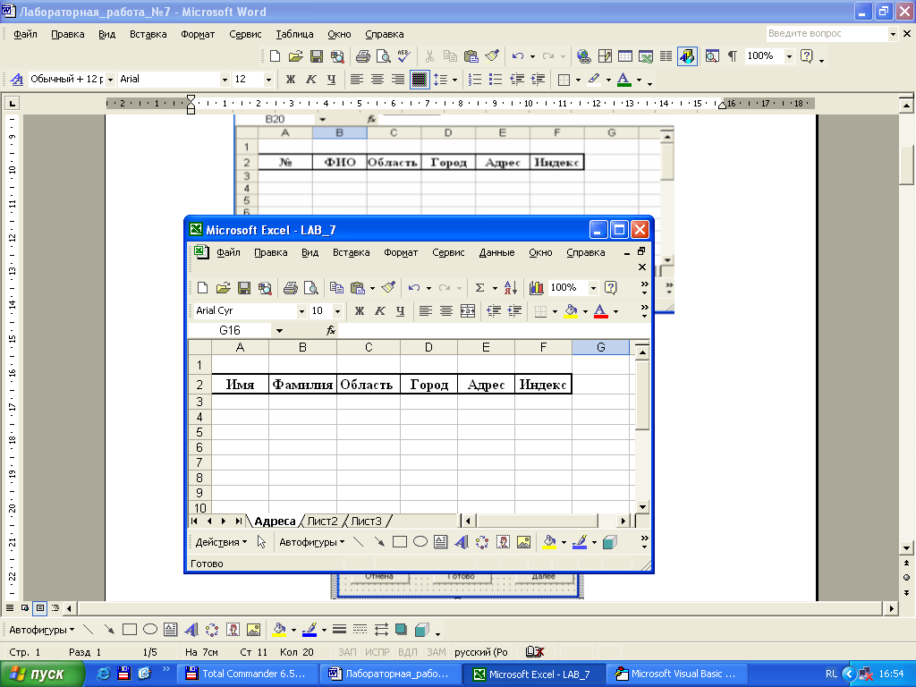
Task: Click Print icon in Word toolbar
Action: [x=363, y=56]
